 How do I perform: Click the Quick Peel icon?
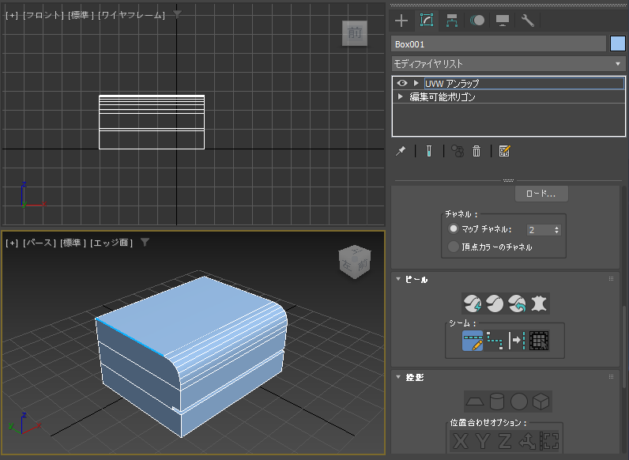click(x=473, y=304)
